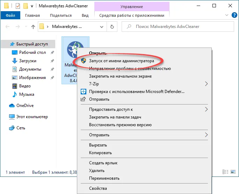Go forward with the right arrow

(18, 27)
